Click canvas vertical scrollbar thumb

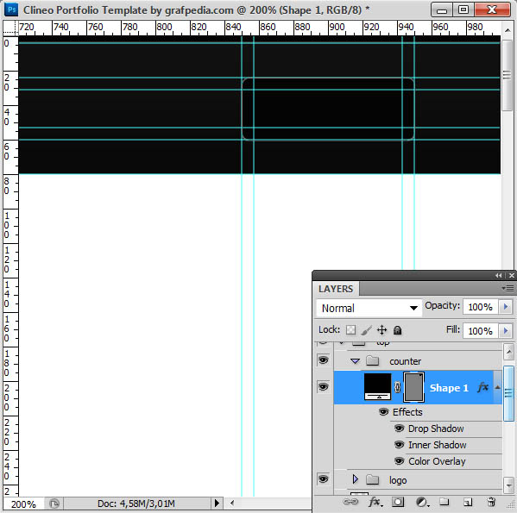(508, 75)
